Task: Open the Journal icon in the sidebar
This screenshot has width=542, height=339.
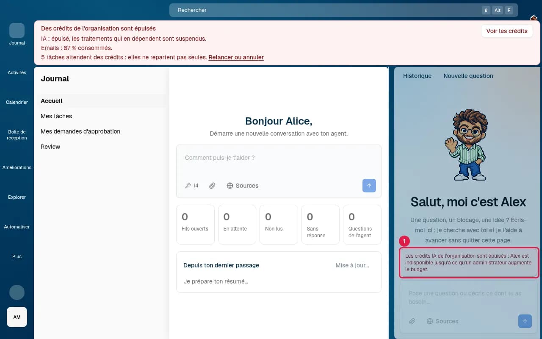Action: click(17, 31)
